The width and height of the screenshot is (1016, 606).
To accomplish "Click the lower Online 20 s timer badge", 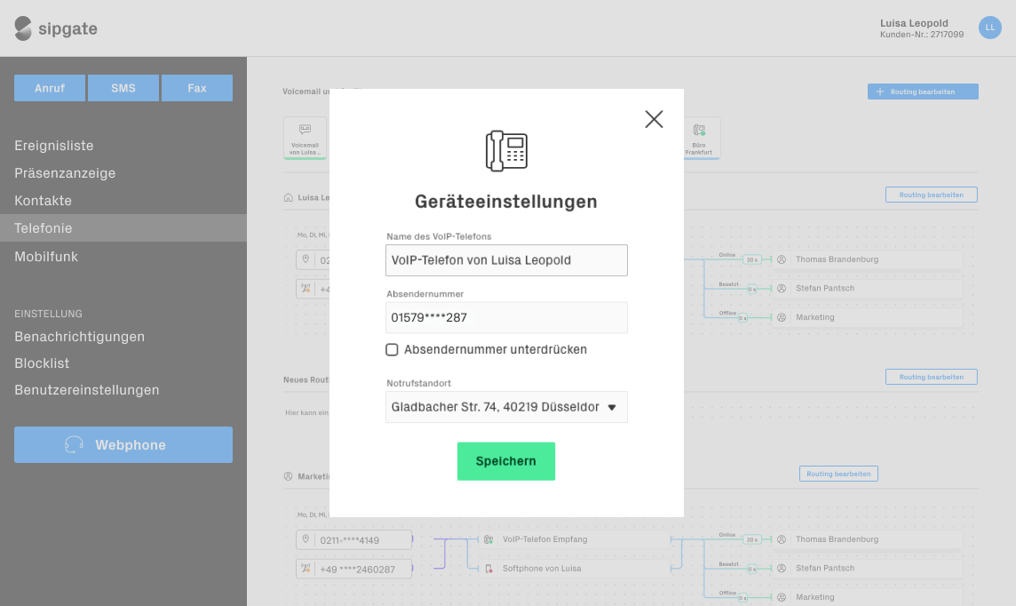I will click(x=751, y=539).
